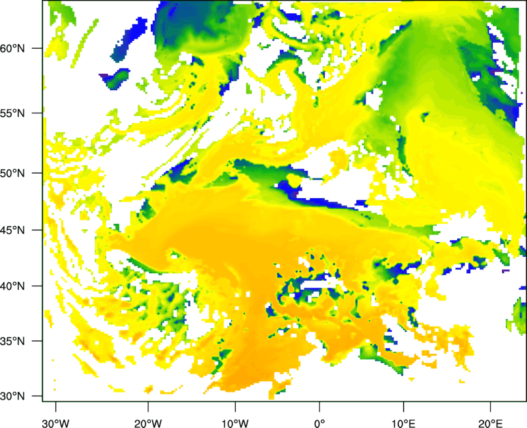Screen dimensions: 527x428
Task: Click the 30°W longitude label
Action: pyautogui.click(x=56, y=423)
